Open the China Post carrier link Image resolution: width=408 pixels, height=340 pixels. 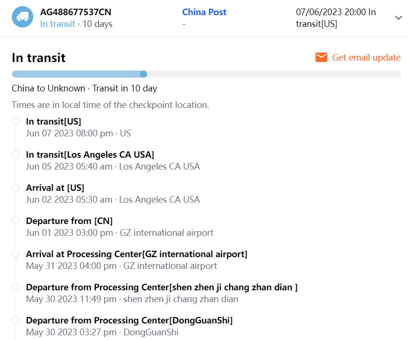(x=204, y=12)
